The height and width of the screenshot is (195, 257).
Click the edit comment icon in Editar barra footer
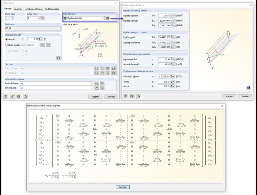(12, 96)
